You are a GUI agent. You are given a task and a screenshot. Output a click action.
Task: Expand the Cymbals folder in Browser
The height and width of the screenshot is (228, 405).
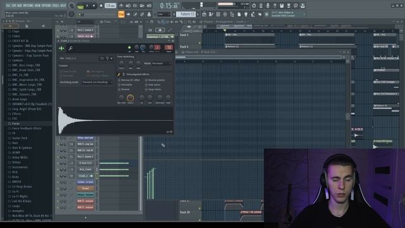(x=18, y=61)
